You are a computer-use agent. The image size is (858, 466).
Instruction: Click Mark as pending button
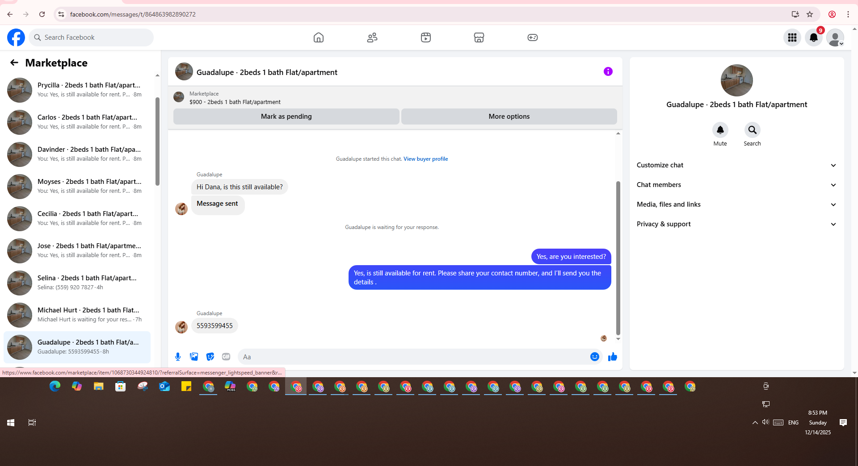[286, 116]
